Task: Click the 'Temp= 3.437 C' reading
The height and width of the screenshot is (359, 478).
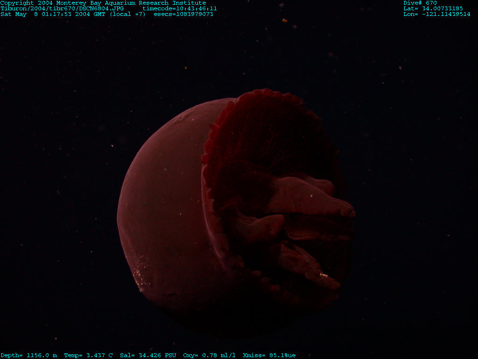Action: coord(88,355)
